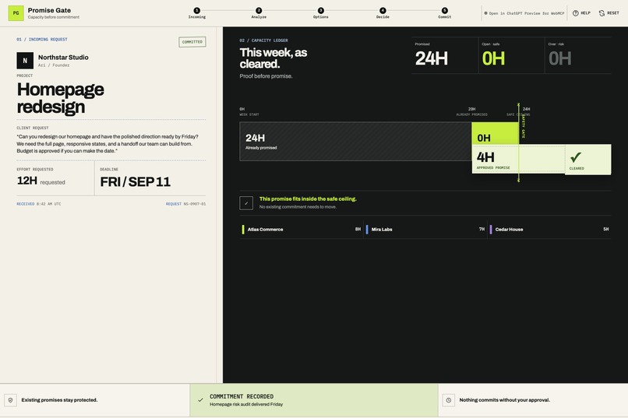Viewport: 628px width, 418px height.
Task: Click 'Existing promises stay protected' text
Action: (59, 400)
